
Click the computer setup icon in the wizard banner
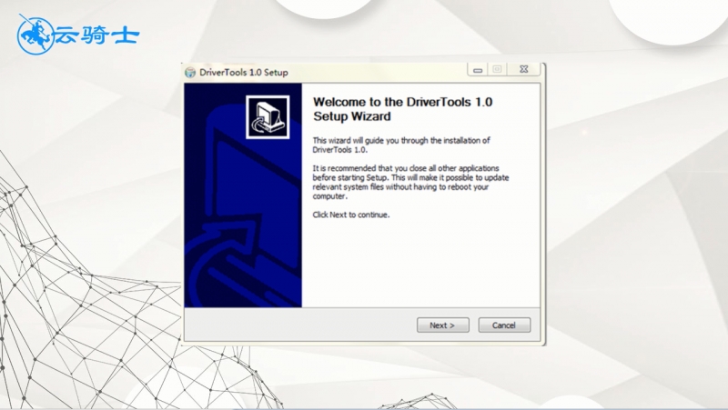(268, 117)
